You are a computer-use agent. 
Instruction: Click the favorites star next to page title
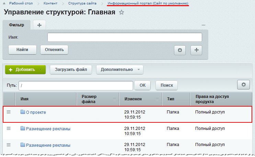click(121, 13)
